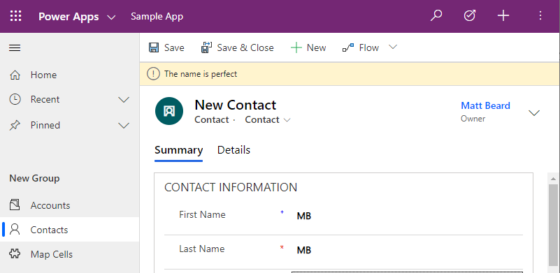This screenshot has width=560, height=273.
Task: Click the teal contact avatar image
Action: tap(169, 111)
